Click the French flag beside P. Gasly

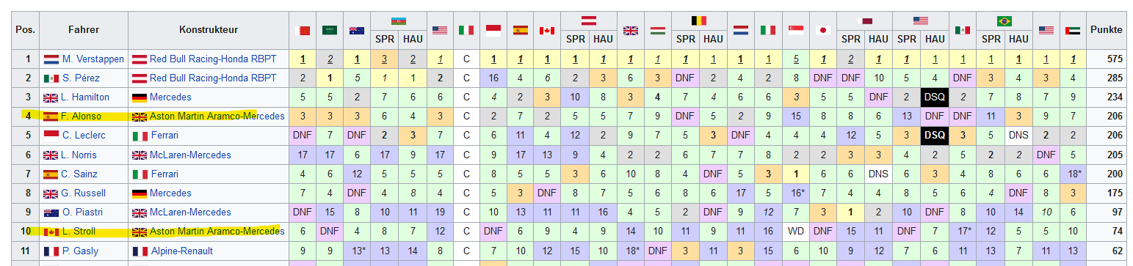pos(51,251)
